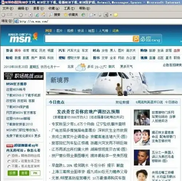Image resolution: width=182 pixels, height=181 pixels.
Task: Open the 还珠女星 two-faces photo thumbnail
Action: tap(142, 137)
